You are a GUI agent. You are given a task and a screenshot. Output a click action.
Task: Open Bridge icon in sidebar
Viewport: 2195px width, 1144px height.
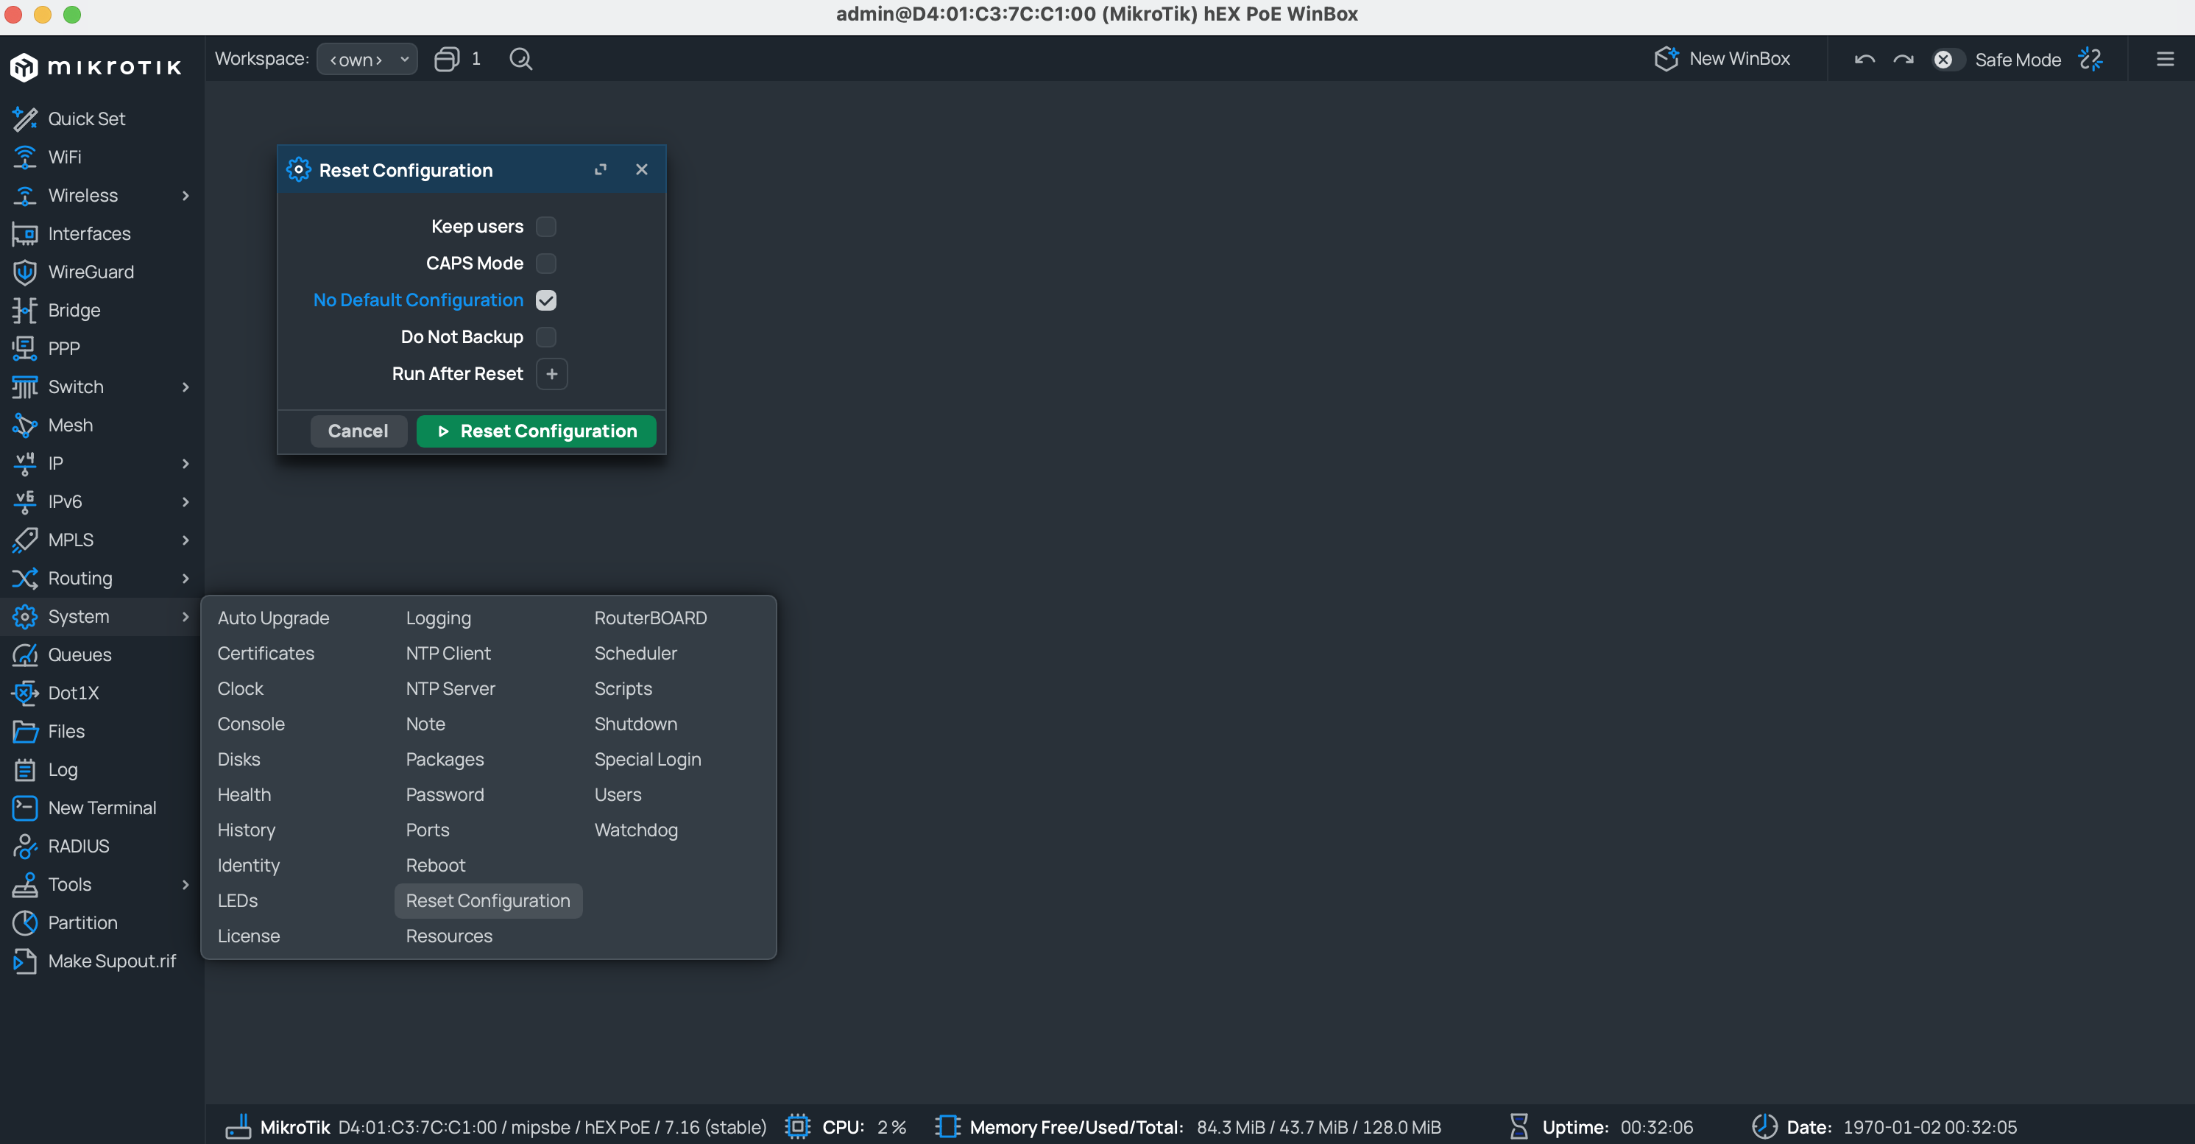point(25,311)
